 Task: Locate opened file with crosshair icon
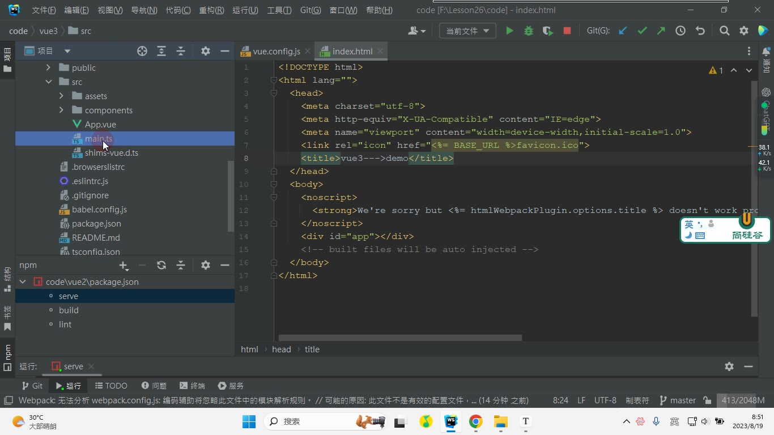[142, 51]
